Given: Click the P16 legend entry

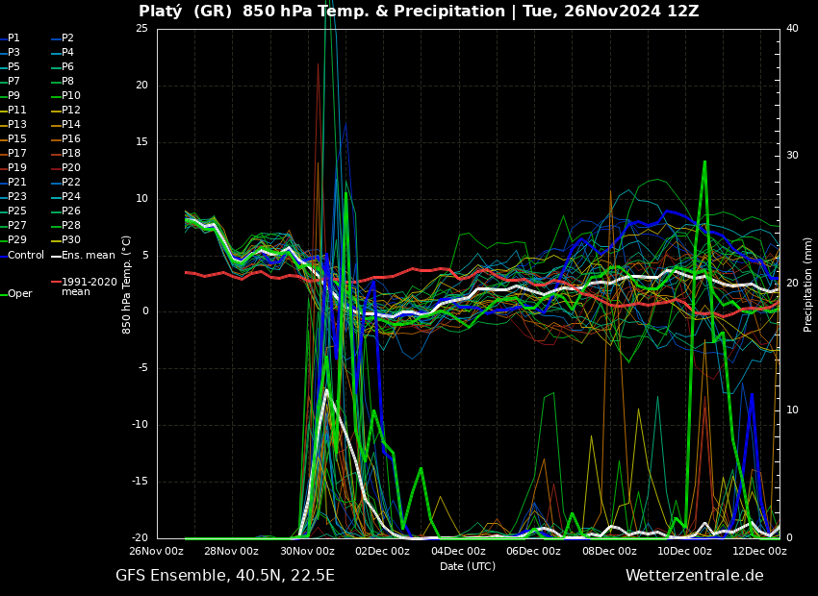Looking at the screenshot, I should [x=71, y=139].
